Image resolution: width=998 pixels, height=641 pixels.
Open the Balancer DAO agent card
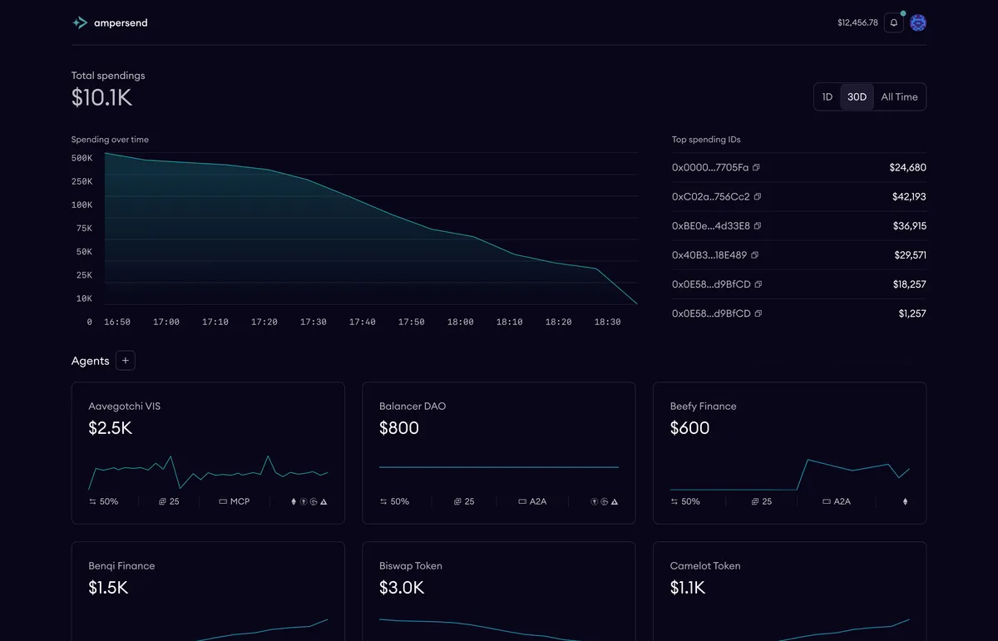499,452
